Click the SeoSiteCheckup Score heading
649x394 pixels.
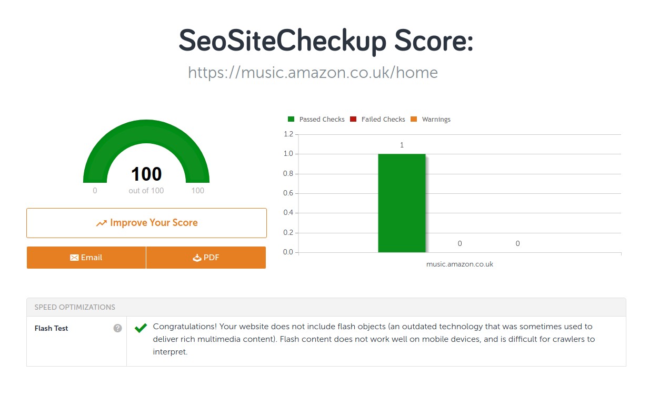326,41
